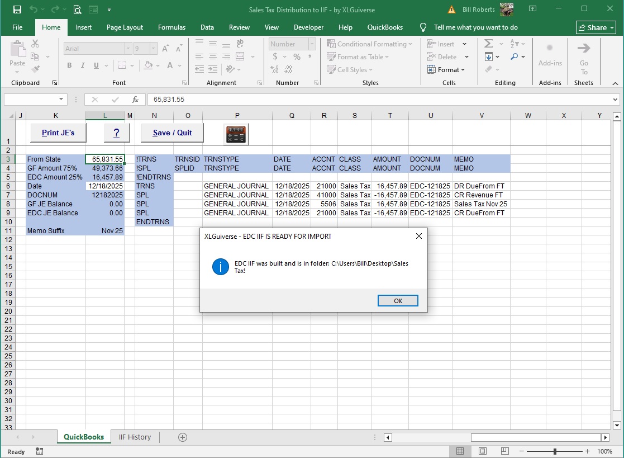This screenshot has width=624, height=458.
Task: Add a new sheet with the plus icon
Action: 182,437
